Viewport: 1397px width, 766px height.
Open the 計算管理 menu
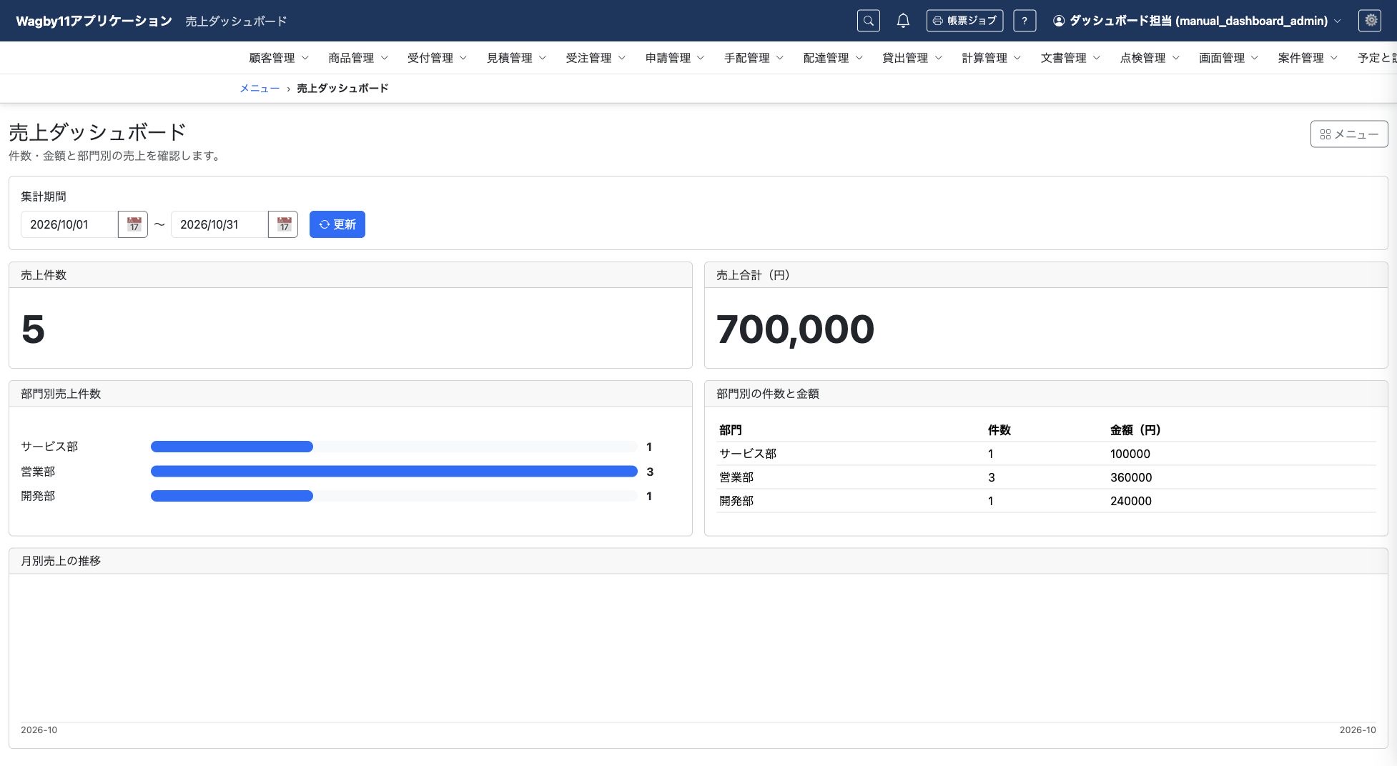(991, 58)
